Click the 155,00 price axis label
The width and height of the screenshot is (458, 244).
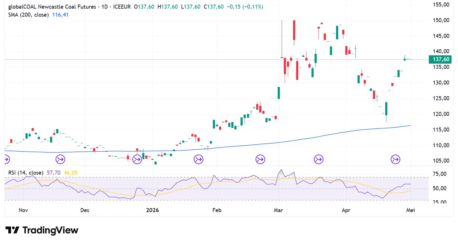[441, 5]
